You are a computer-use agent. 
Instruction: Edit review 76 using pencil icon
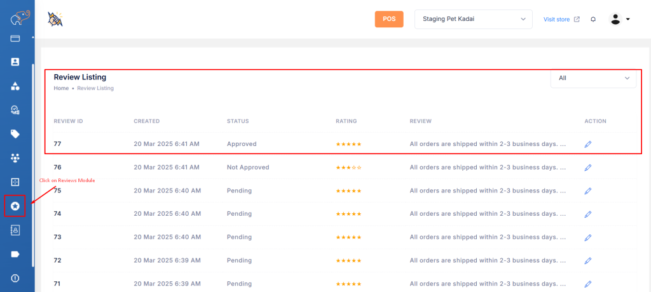pyautogui.click(x=588, y=168)
